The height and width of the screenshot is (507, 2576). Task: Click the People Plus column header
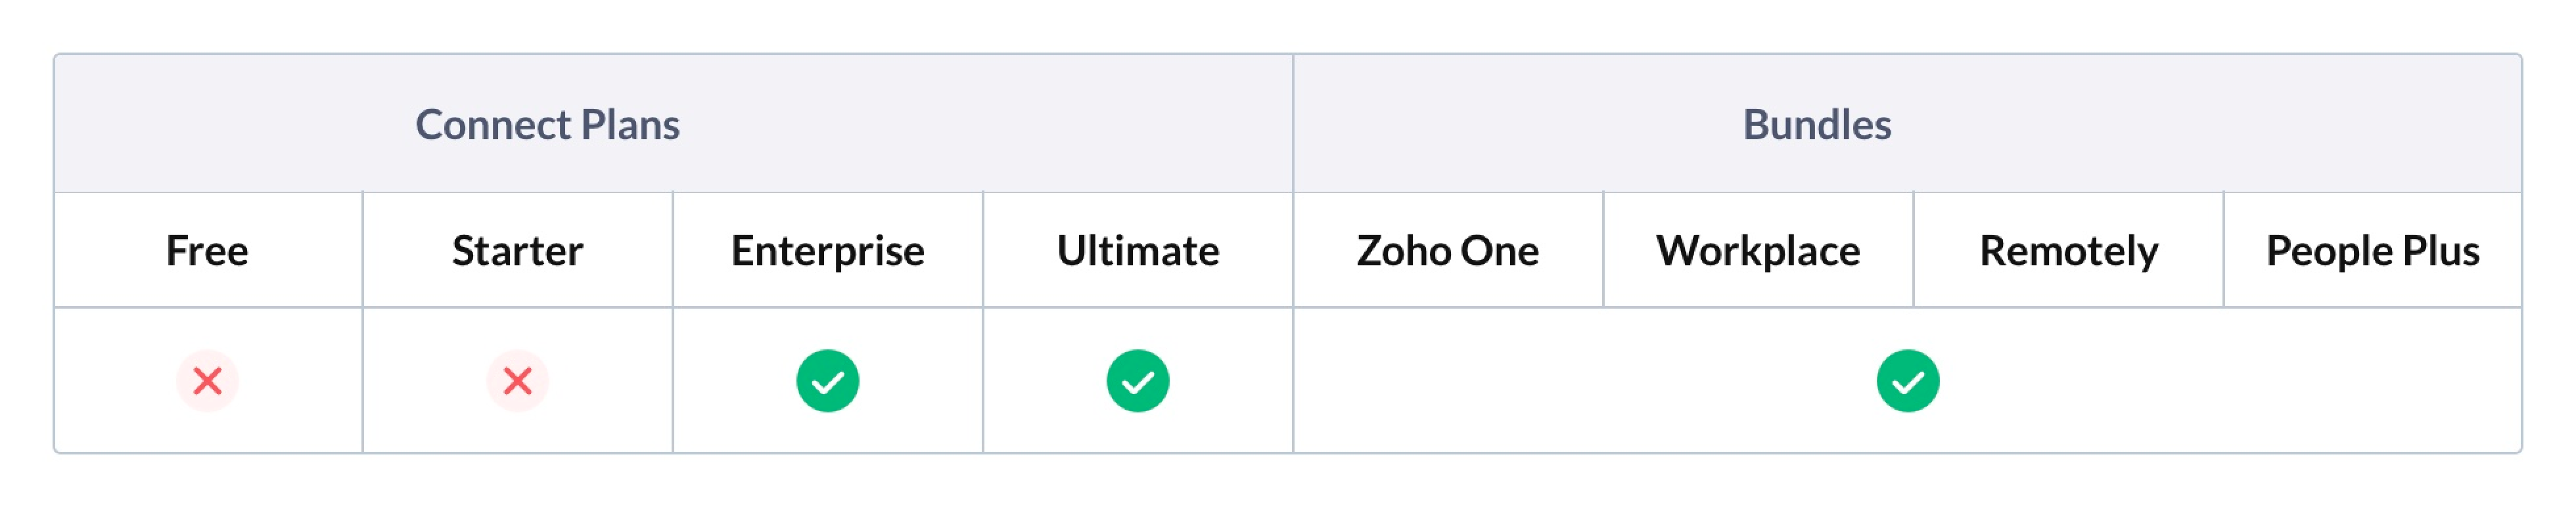point(2372,251)
